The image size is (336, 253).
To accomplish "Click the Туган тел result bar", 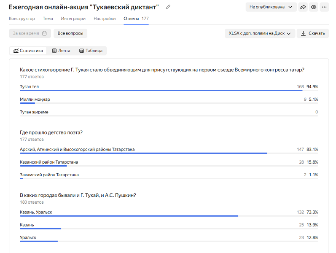I will [169, 91].
